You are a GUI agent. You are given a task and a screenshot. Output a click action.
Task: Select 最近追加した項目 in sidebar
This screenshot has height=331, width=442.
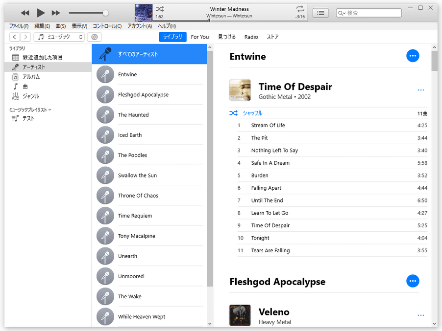click(x=48, y=57)
